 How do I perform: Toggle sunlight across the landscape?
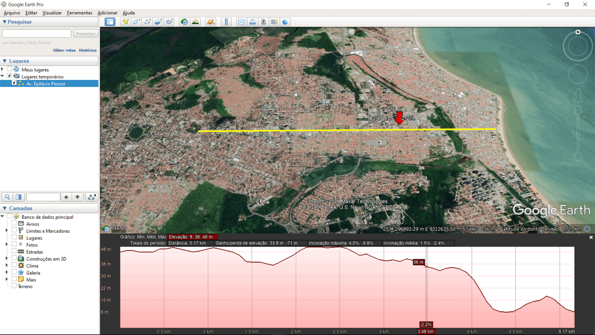click(195, 22)
